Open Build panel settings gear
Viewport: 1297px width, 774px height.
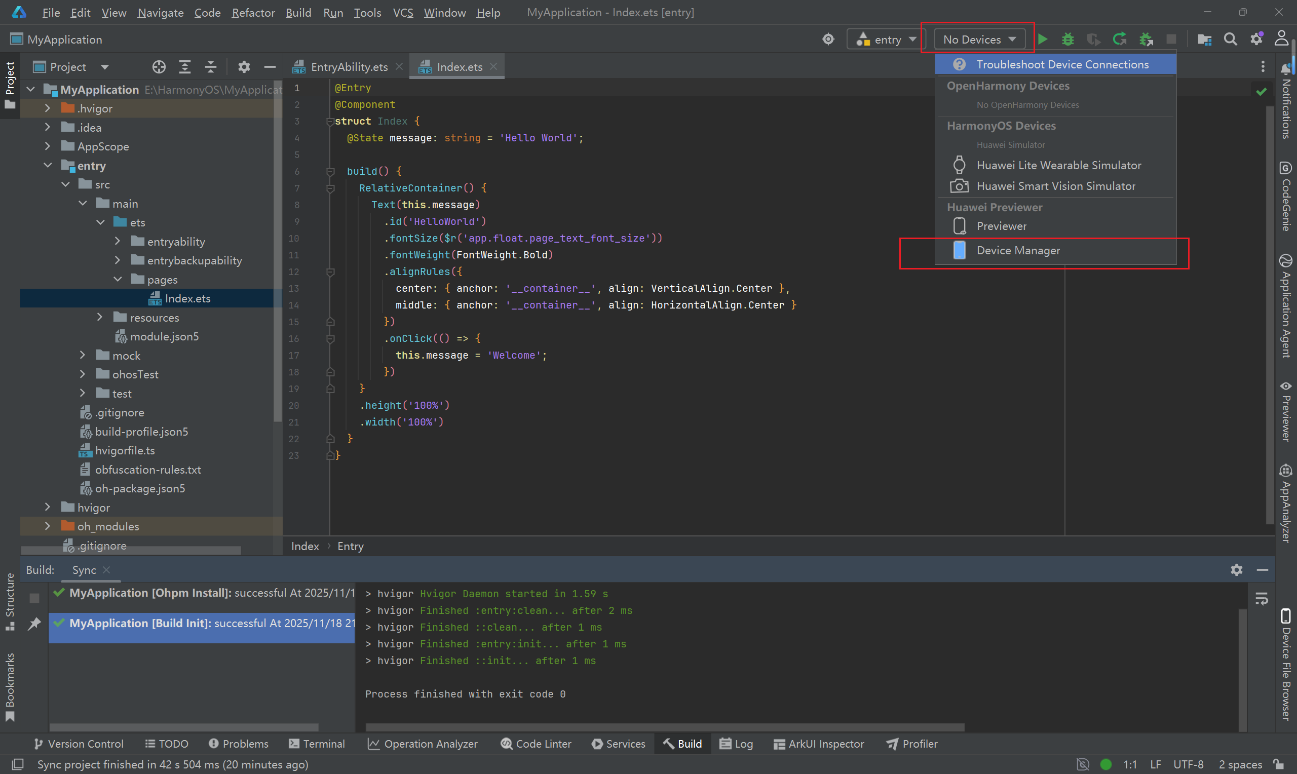1236,569
